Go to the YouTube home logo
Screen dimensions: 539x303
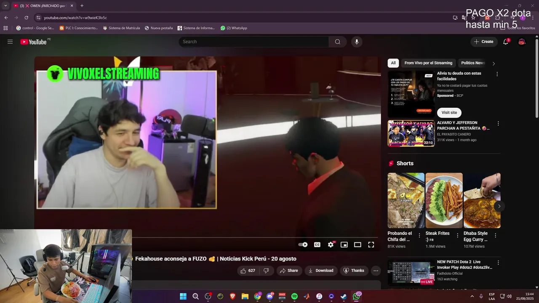tap(33, 42)
